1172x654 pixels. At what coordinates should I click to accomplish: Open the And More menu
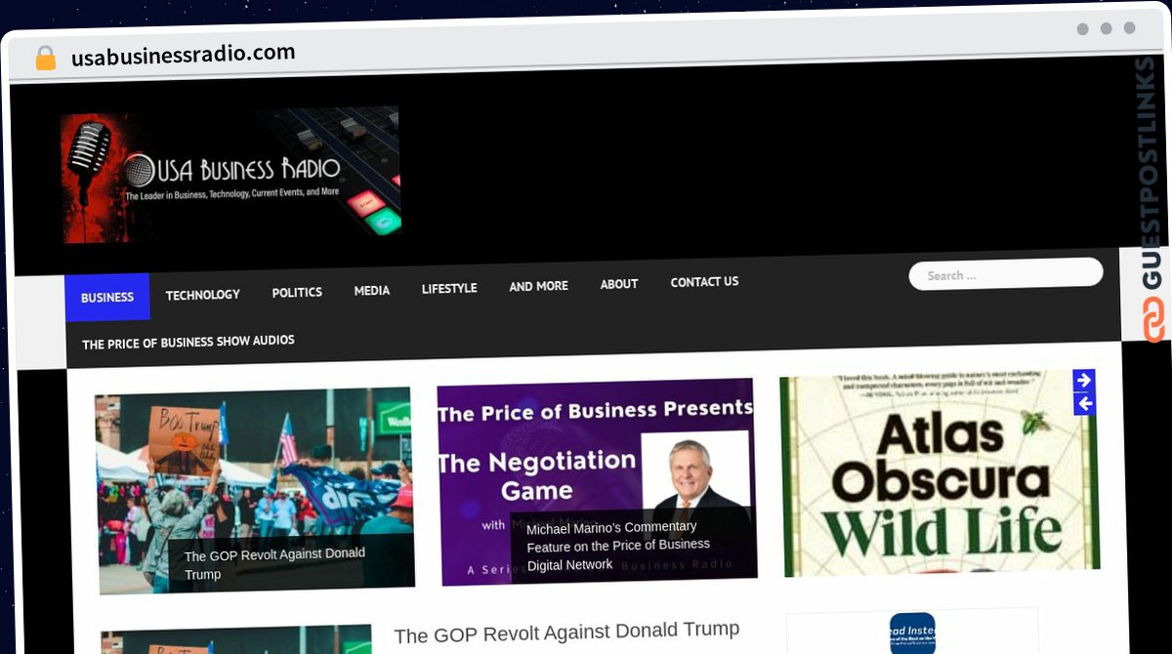click(x=538, y=286)
